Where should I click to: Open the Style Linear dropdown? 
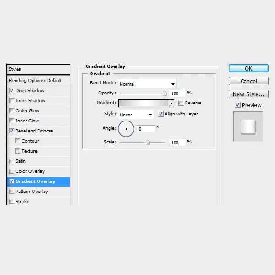[136, 114]
